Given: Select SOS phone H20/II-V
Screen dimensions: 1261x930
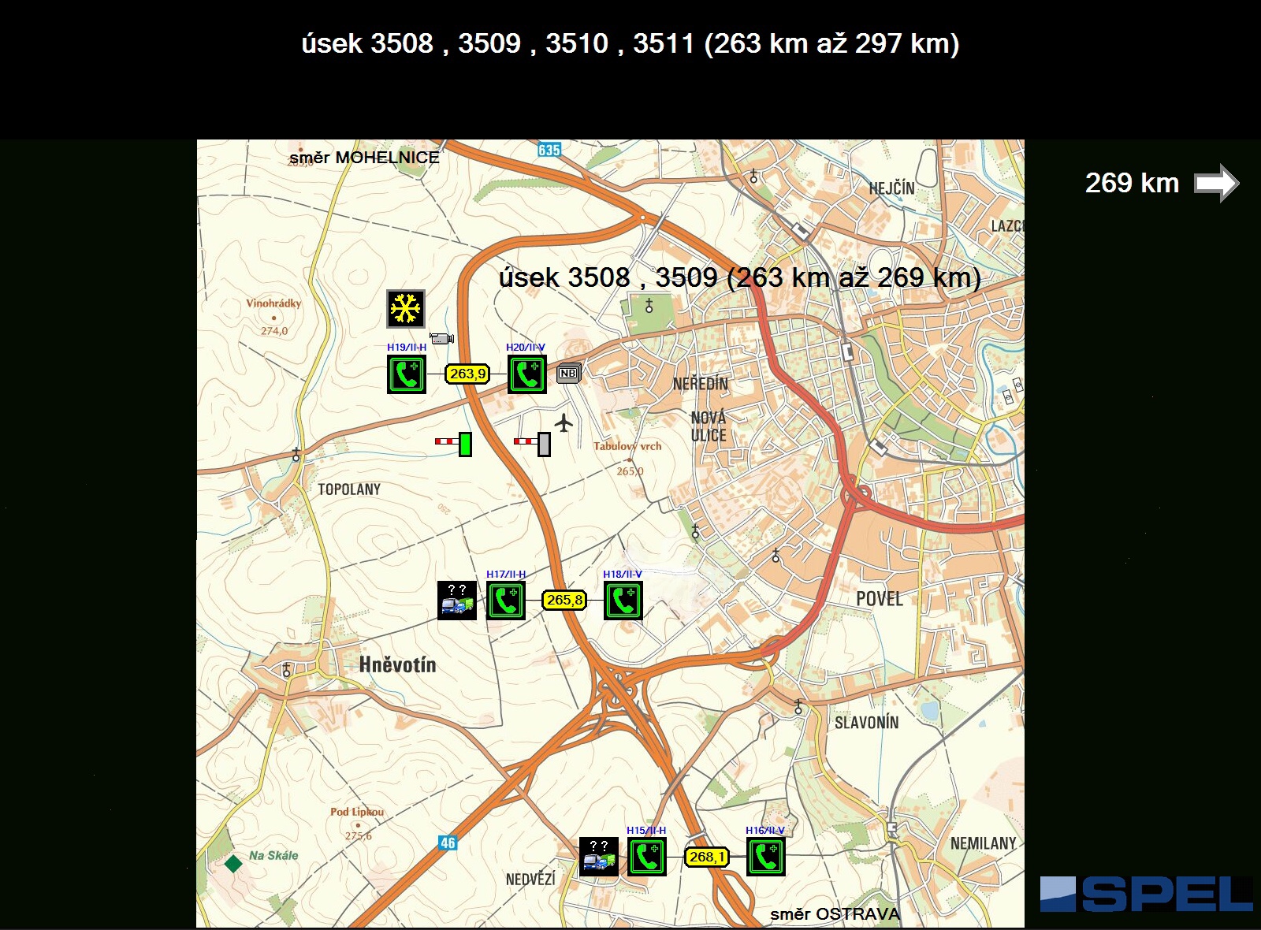Looking at the screenshot, I should (526, 374).
